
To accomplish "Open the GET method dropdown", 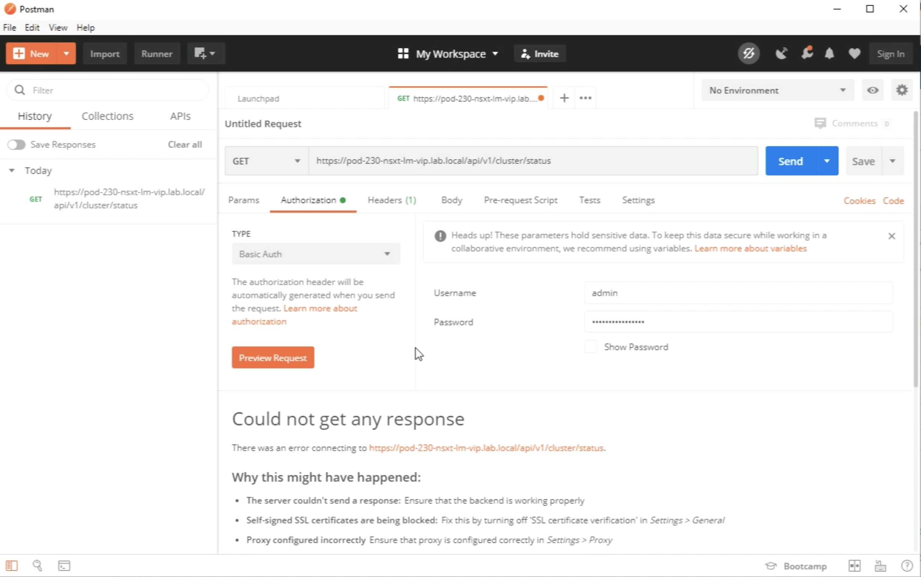I will pos(266,161).
